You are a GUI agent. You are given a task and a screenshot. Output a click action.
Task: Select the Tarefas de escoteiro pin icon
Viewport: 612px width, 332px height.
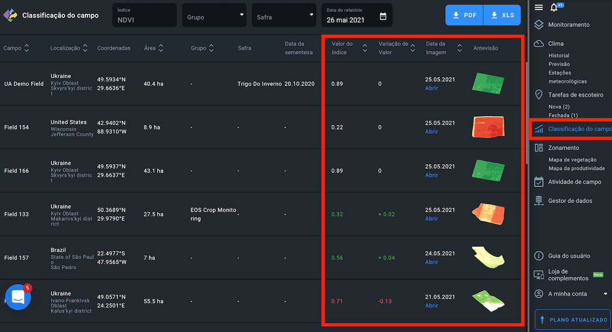tap(539, 95)
